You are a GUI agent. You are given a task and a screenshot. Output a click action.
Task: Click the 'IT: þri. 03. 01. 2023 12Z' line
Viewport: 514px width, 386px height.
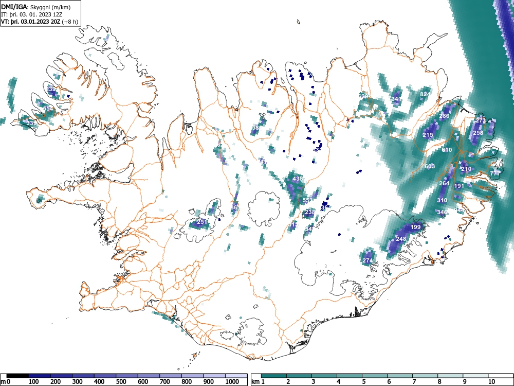tap(32, 14)
